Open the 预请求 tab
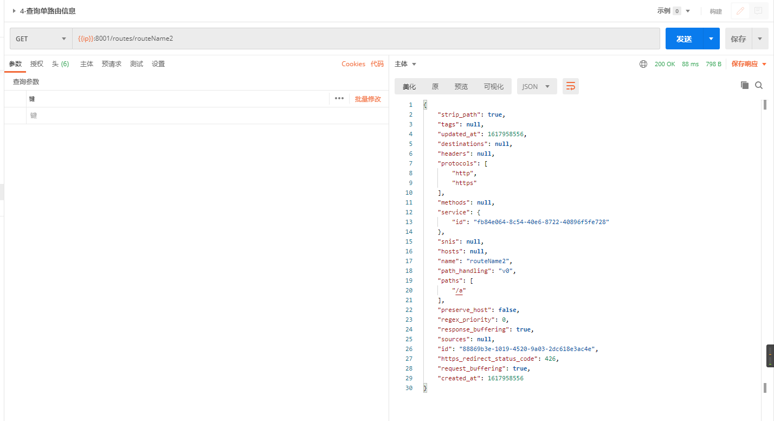774x421 pixels. tap(112, 64)
